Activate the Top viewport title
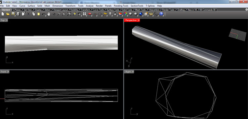The image size is (248, 119). [x=3, y=20]
